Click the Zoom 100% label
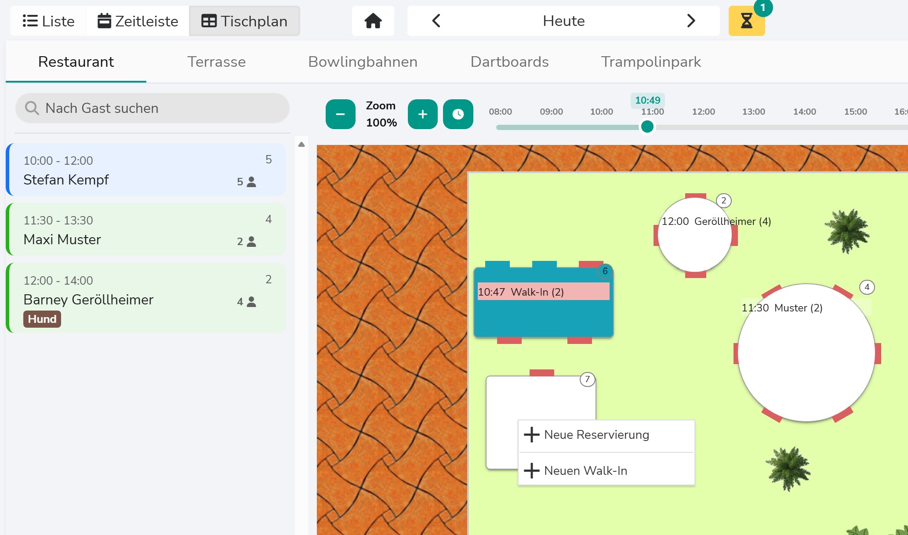The height and width of the screenshot is (535, 908). click(381, 114)
